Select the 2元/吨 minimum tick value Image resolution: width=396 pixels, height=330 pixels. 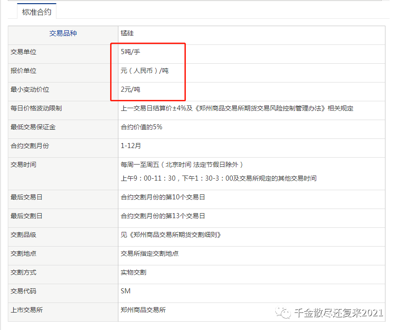130,89
